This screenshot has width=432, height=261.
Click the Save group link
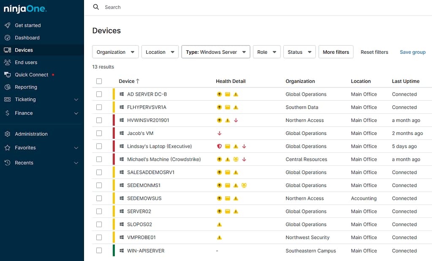412,52
